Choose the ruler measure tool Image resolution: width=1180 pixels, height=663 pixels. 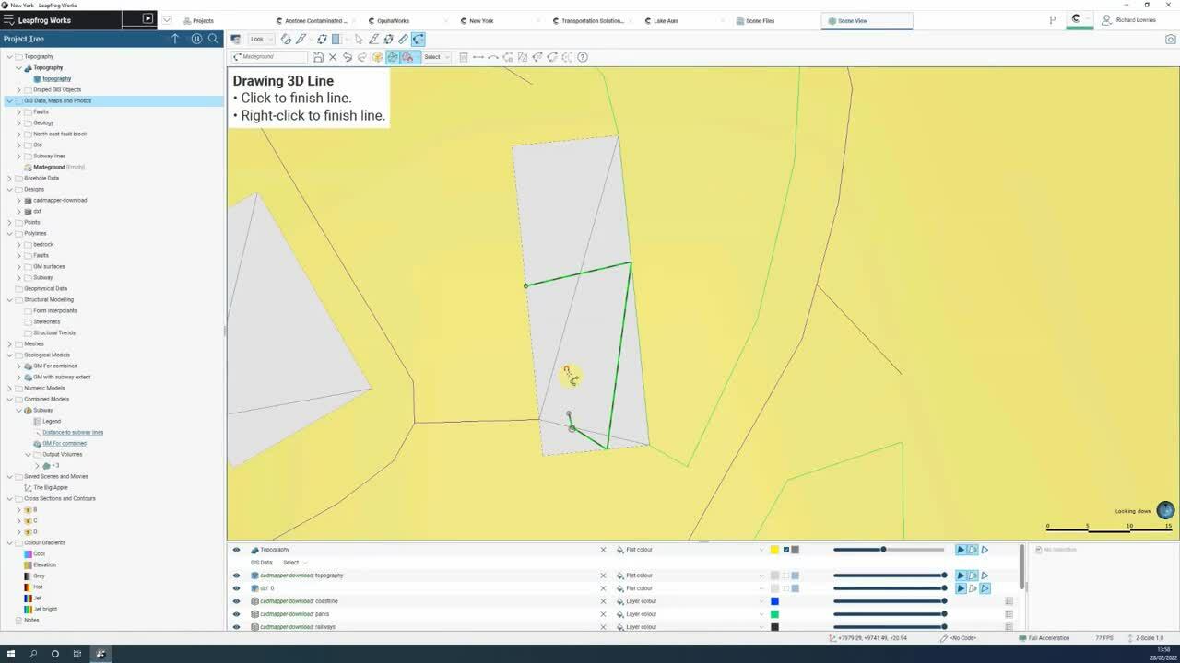pyautogui.click(x=403, y=39)
